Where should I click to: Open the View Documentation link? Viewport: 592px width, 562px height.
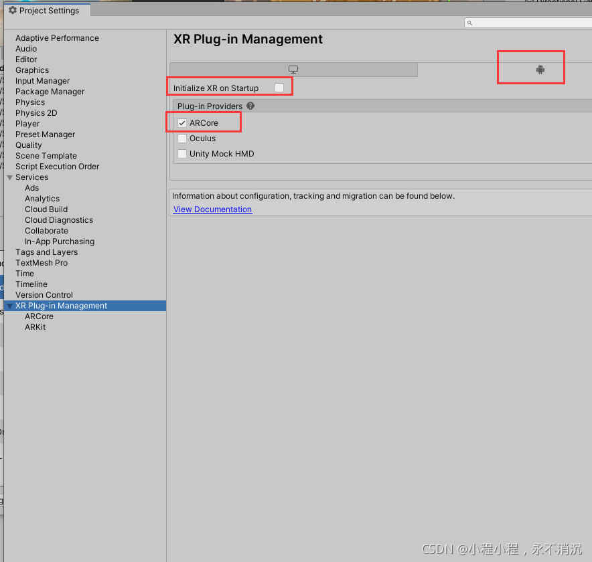(x=212, y=209)
